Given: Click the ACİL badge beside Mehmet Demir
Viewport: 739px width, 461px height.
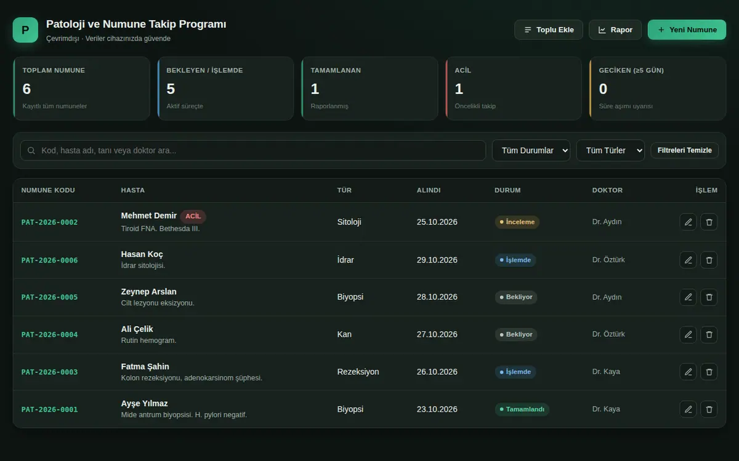Looking at the screenshot, I should [x=193, y=216].
